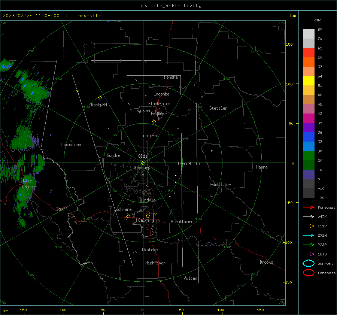Screen dimensions: 337x315
Task: Click the white plus marker west of Hanna
Action: pos(212,151)
